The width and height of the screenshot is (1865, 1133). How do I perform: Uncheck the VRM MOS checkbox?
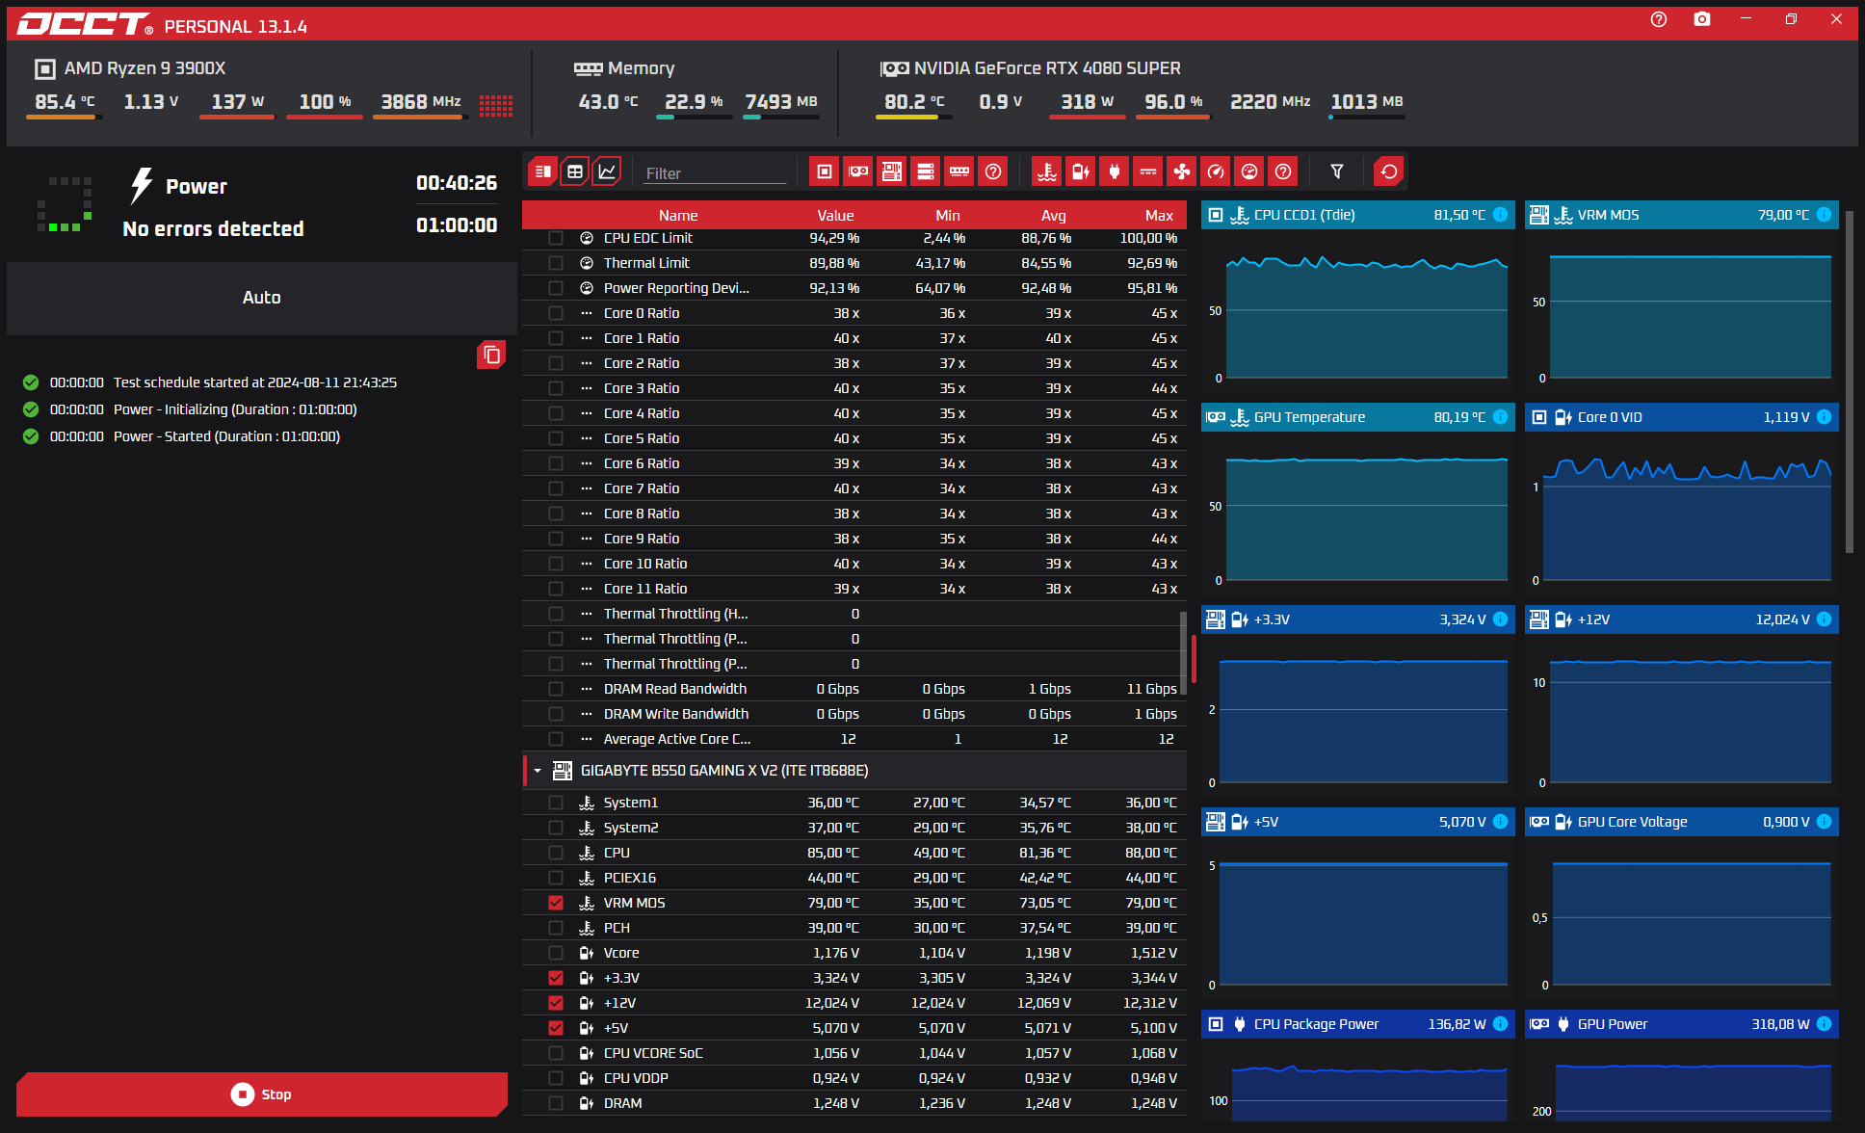coord(556,903)
